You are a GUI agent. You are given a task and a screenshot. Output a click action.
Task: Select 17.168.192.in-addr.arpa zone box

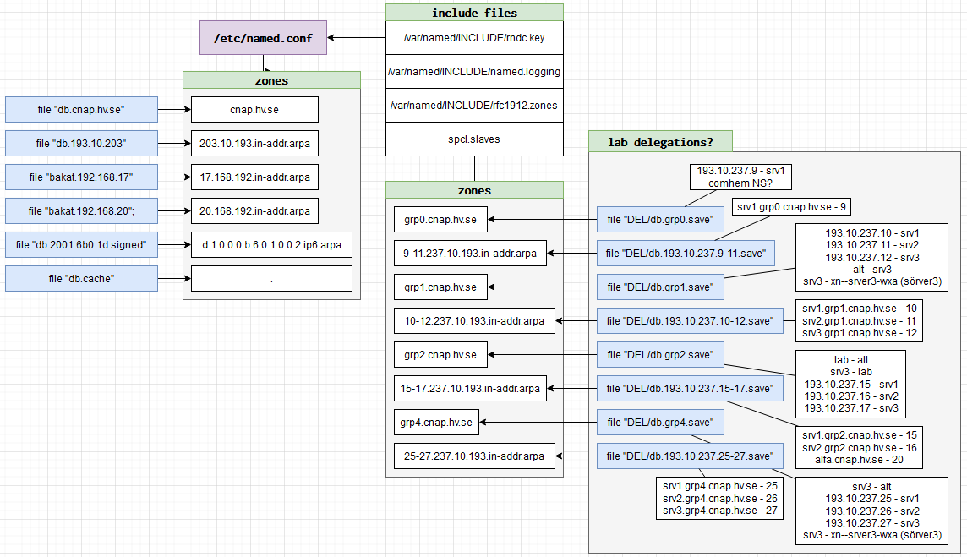point(254,177)
